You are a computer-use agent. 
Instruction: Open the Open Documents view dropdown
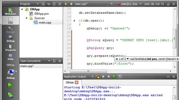point(49,61)
